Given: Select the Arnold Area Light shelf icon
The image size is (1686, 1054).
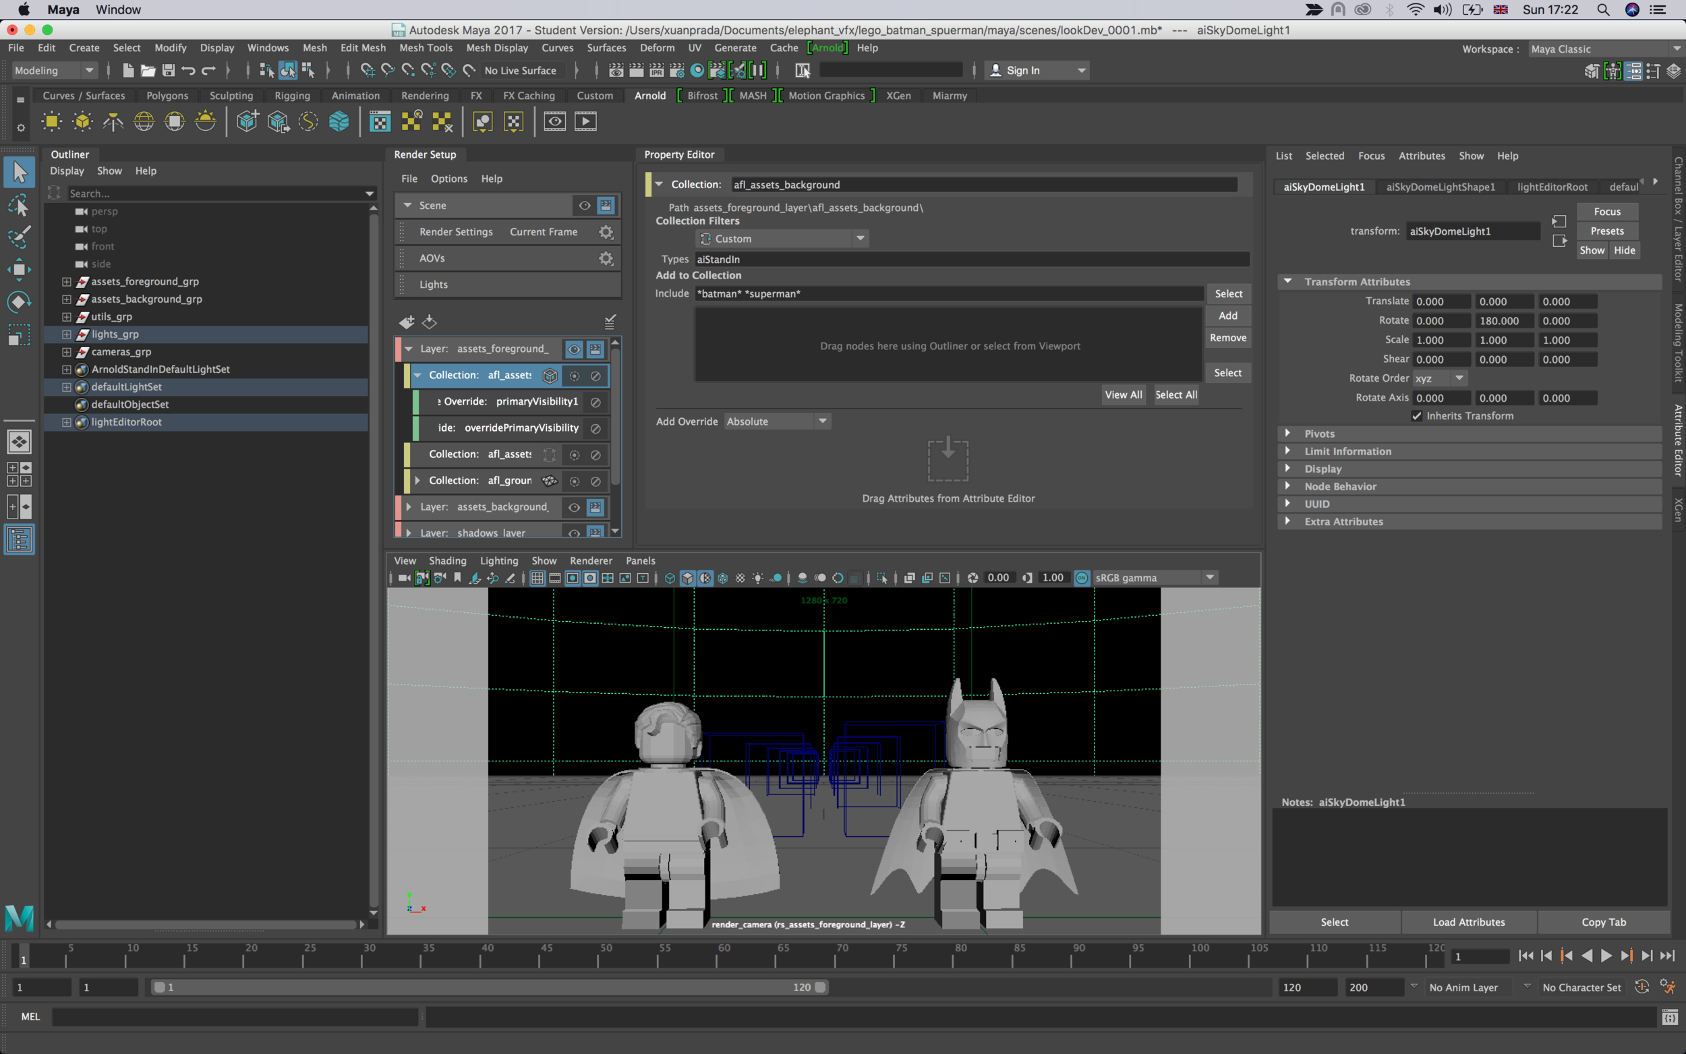Looking at the screenshot, I should 51,122.
